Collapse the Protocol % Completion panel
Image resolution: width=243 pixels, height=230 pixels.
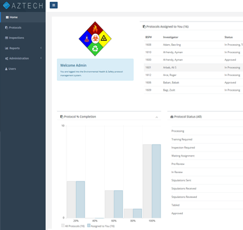point(157,117)
